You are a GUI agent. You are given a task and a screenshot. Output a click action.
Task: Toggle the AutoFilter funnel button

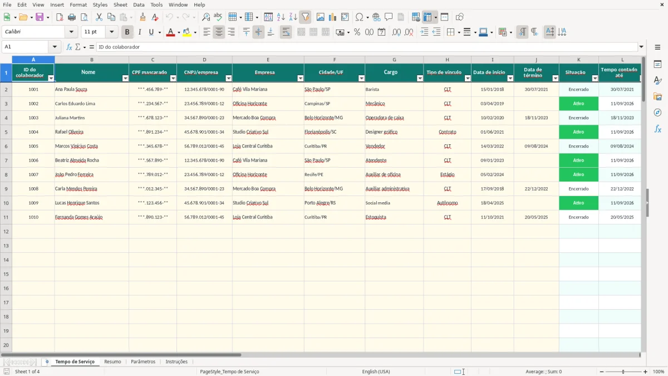pos(306,17)
